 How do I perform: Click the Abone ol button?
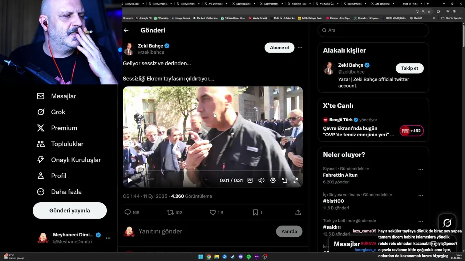tap(279, 47)
